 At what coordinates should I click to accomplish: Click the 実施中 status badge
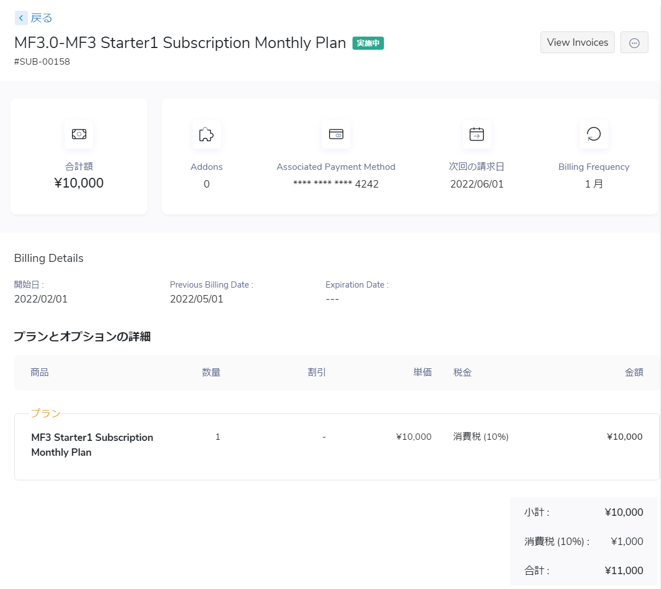pyautogui.click(x=368, y=43)
